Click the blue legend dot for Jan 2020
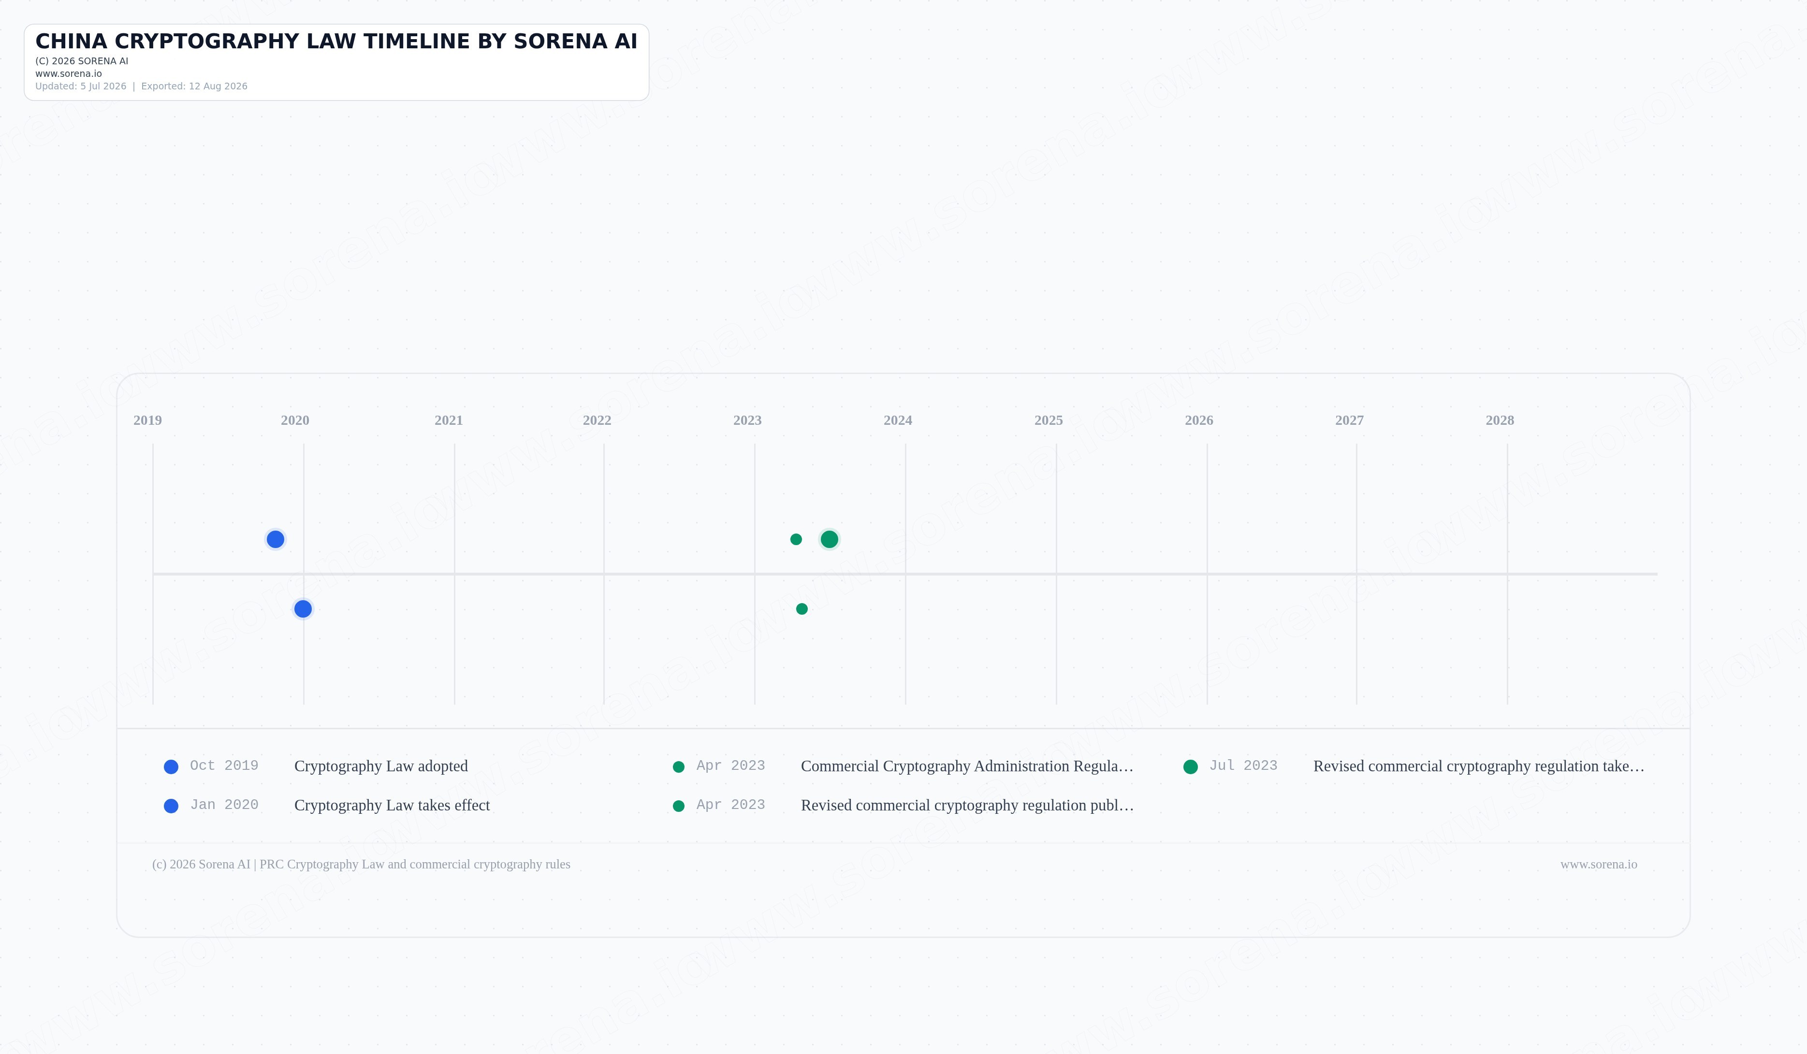This screenshot has width=1807, height=1054. click(172, 806)
